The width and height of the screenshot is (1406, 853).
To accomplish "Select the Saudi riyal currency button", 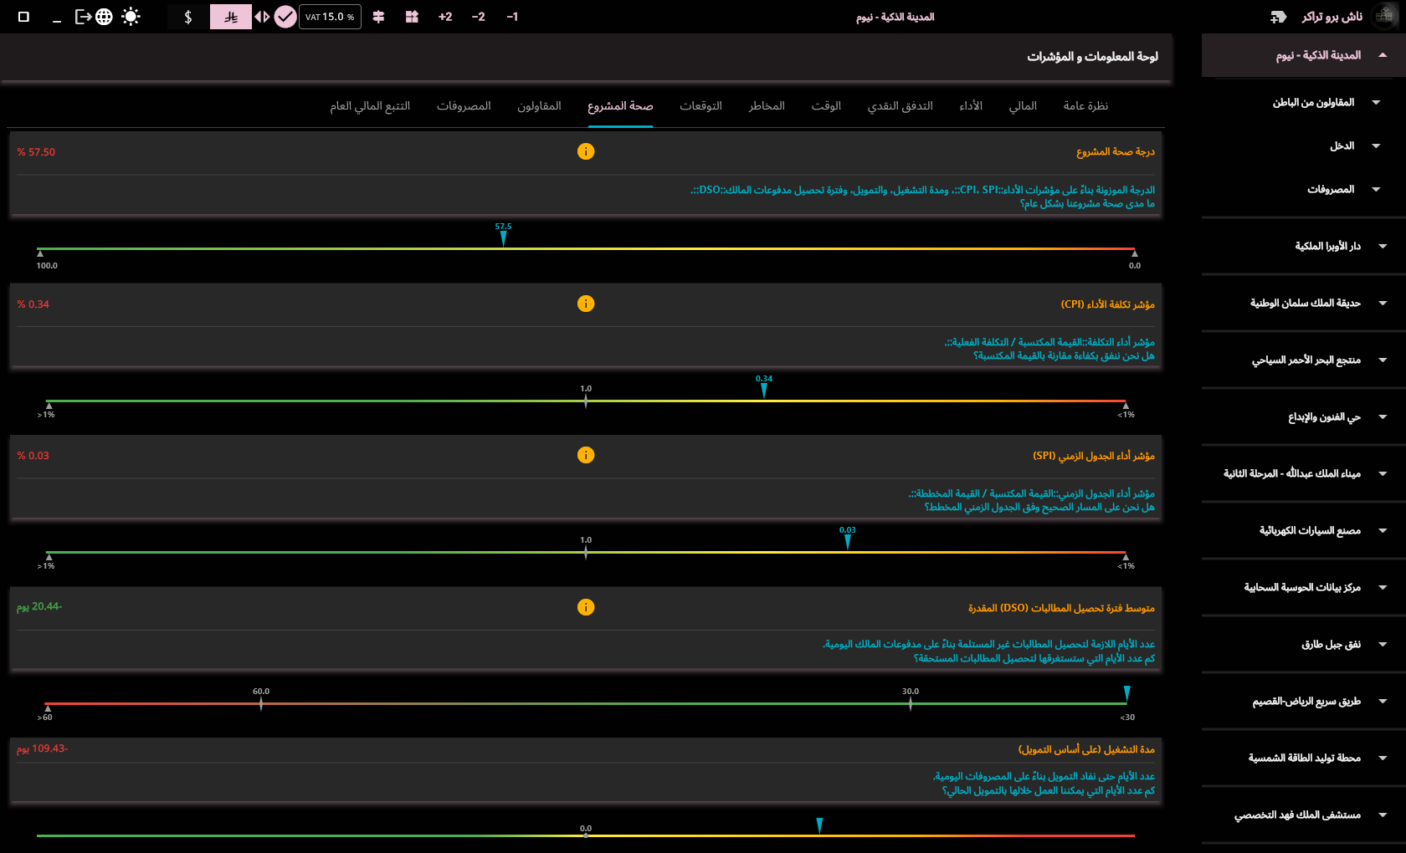I will (231, 17).
